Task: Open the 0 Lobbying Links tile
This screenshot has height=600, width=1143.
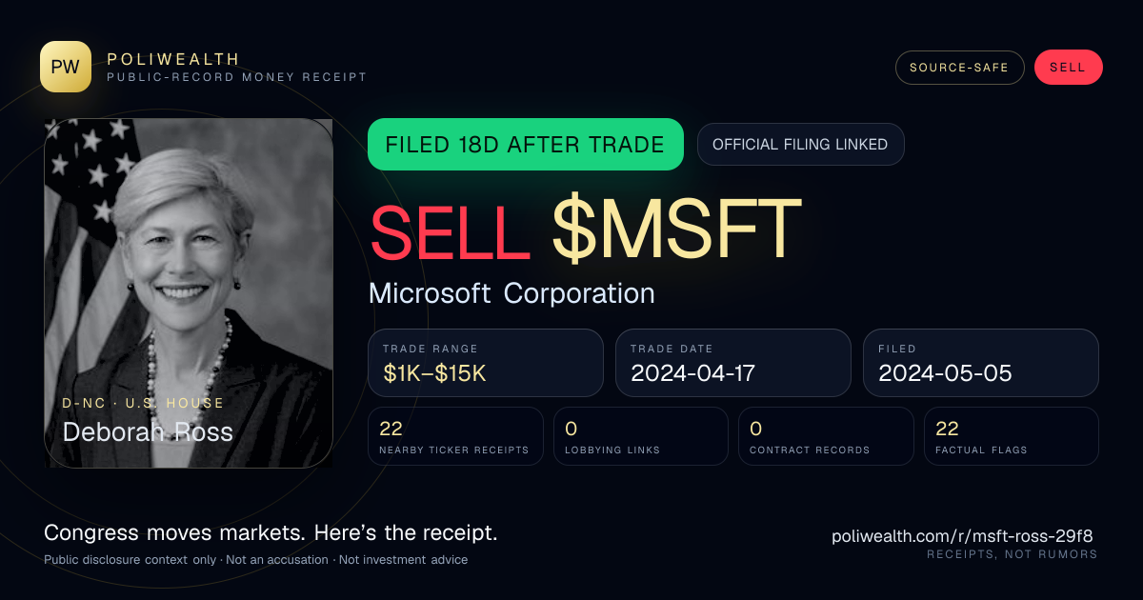Action: coord(641,436)
